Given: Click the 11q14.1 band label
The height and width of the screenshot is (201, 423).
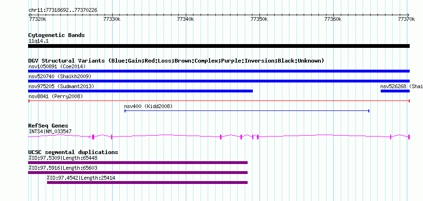Looking at the screenshot, I should coord(38,41).
